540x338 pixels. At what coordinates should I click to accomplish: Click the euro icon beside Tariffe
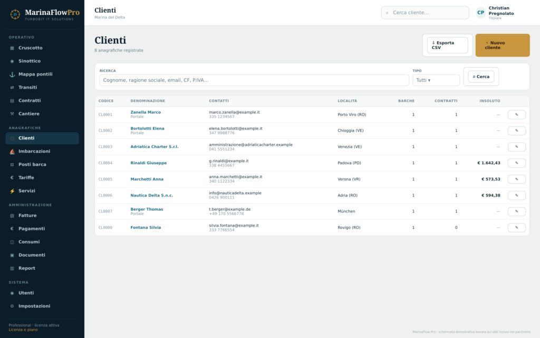[x=12, y=177]
